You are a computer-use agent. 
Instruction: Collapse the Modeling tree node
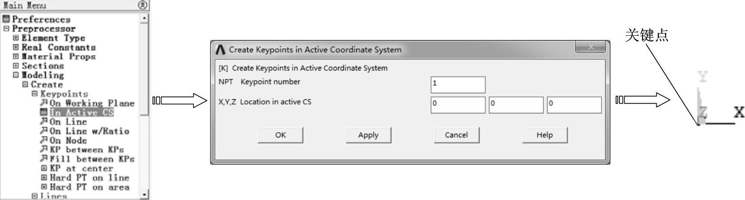tap(16, 75)
